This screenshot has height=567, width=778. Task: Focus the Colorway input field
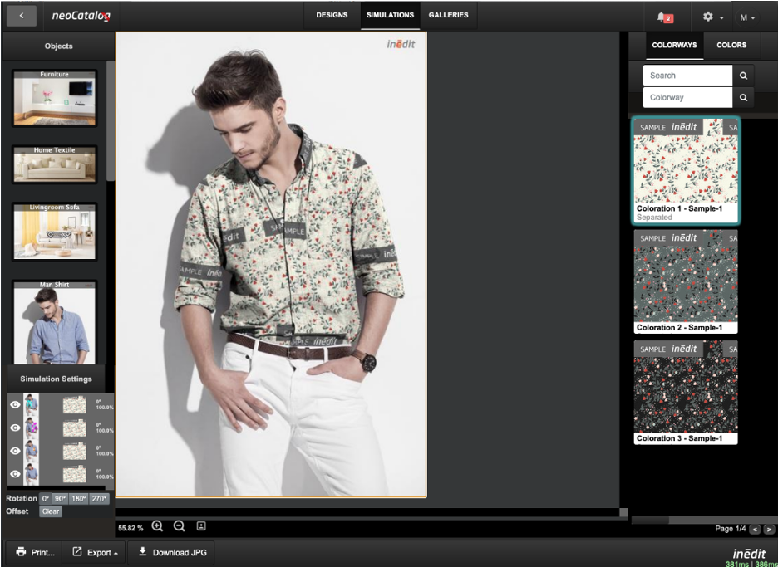click(x=687, y=97)
